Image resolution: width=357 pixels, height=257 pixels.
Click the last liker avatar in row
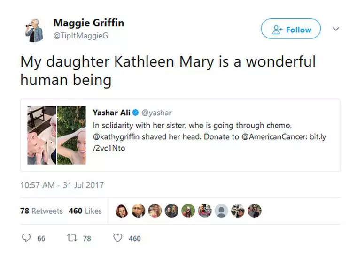coord(254,211)
